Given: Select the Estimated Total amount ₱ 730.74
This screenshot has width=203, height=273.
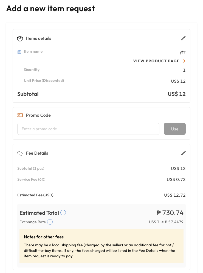Looking at the screenshot, I should (x=170, y=213).
